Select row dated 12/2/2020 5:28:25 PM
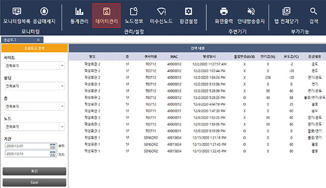 pyautogui.click(x=197, y=98)
